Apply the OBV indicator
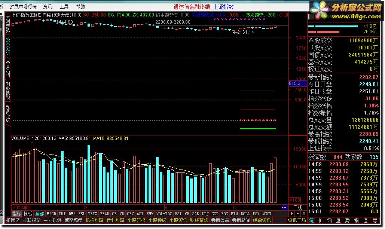Viewport: 385px width, 229px height. click(130, 214)
